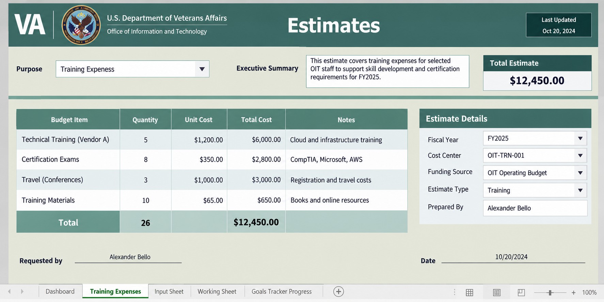Open the Working Sheet tab
Image resolution: width=604 pixels, height=302 pixels.
pyautogui.click(x=217, y=291)
